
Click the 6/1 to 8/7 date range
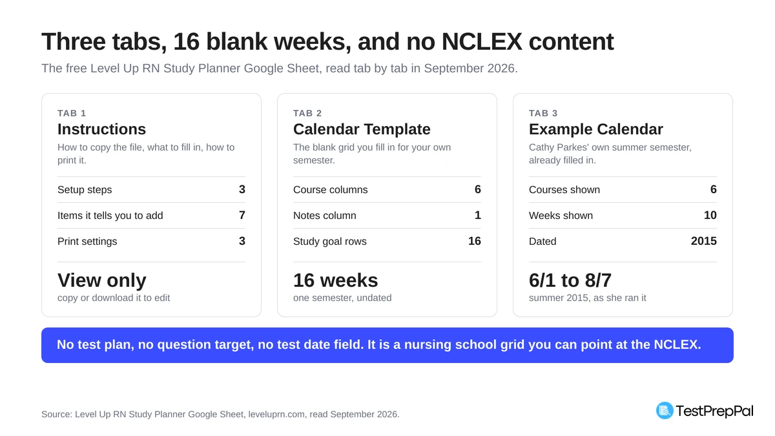click(570, 280)
